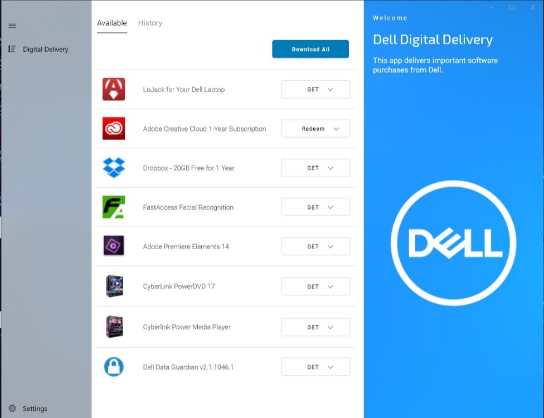The image size is (544, 418).
Task: Click the CyberLink PowerDVD 17 box icon
Action: point(114,286)
